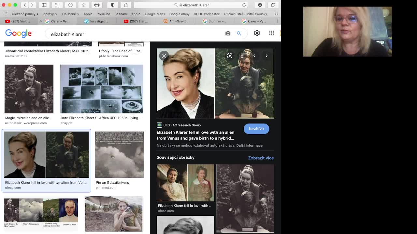Open Top Sites grid in Safari toolbar
Image resolution: width=417 pixels, height=234 pixels.
[x=57, y=5]
